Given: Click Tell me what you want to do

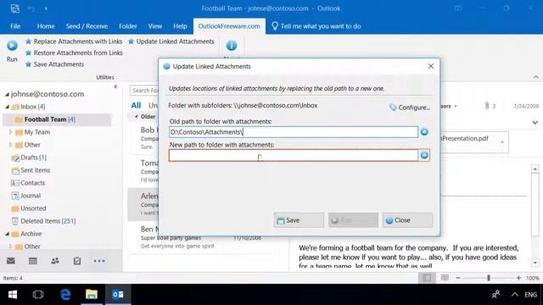Looking at the screenshot, I should click(x=316, y=26).
